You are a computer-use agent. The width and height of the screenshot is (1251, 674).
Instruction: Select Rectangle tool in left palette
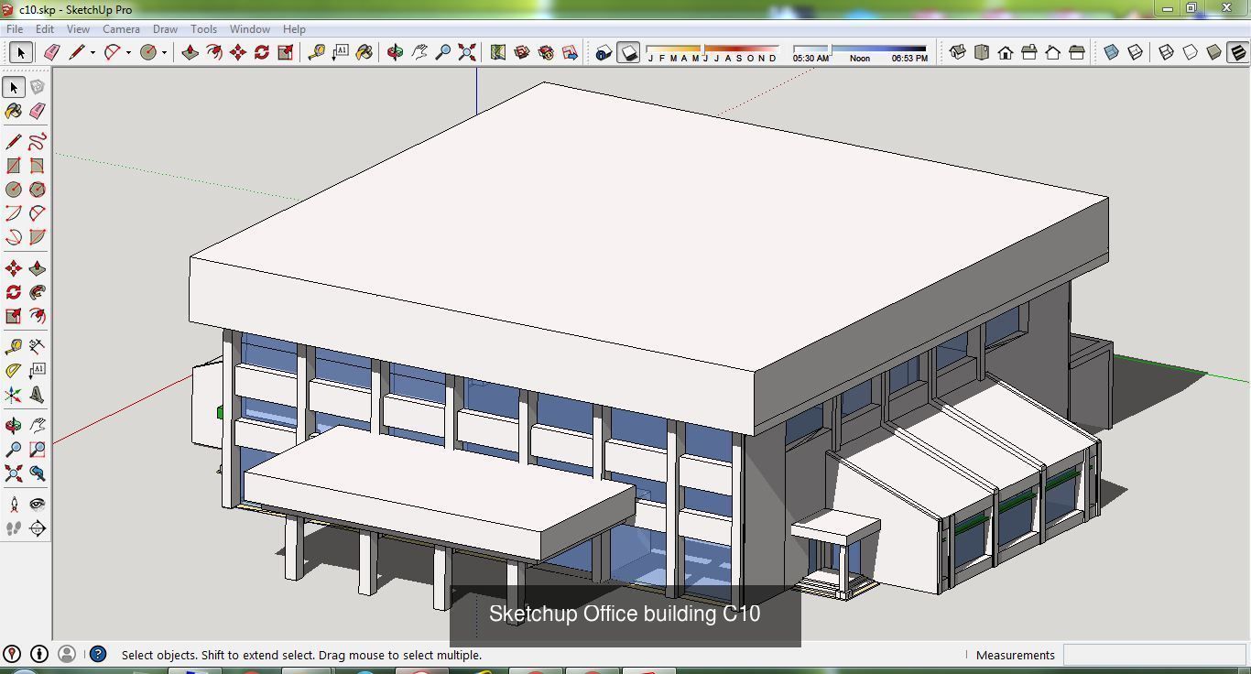14,166
